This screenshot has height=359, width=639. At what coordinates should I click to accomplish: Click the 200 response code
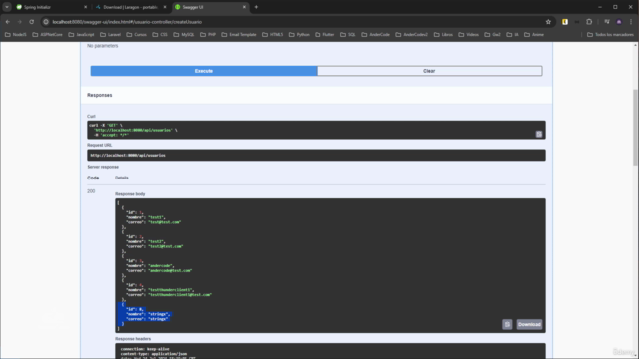tap(91, 191)
